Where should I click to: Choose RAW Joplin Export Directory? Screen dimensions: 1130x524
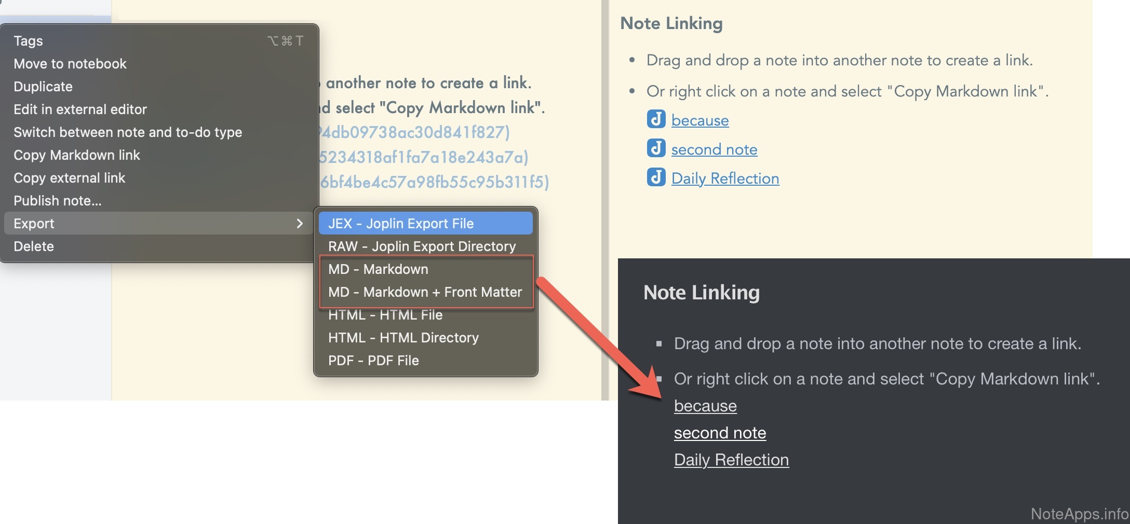422,246
